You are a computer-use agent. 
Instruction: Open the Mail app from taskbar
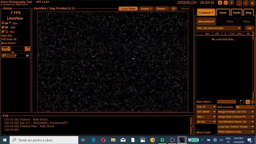click(123, 140)
